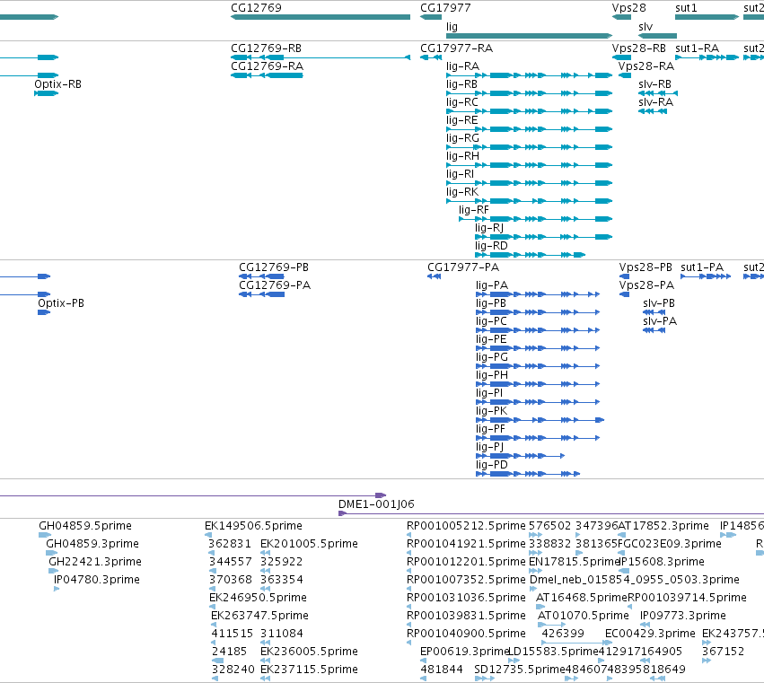764x683 pixels.
Task: Click the lig-PF protein label
Action: [x=491, y=429]
